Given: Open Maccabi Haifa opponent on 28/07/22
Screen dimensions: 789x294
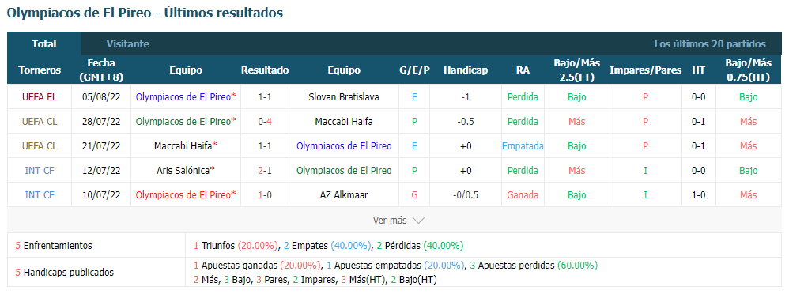Looking at the screenshot, I should tap(344, 122).
